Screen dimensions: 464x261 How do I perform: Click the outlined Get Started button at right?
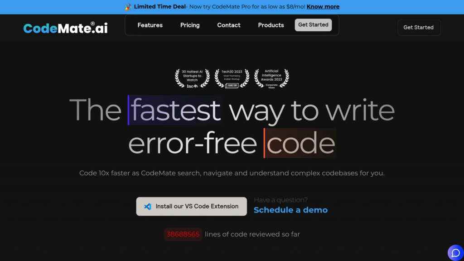(419, 28)
